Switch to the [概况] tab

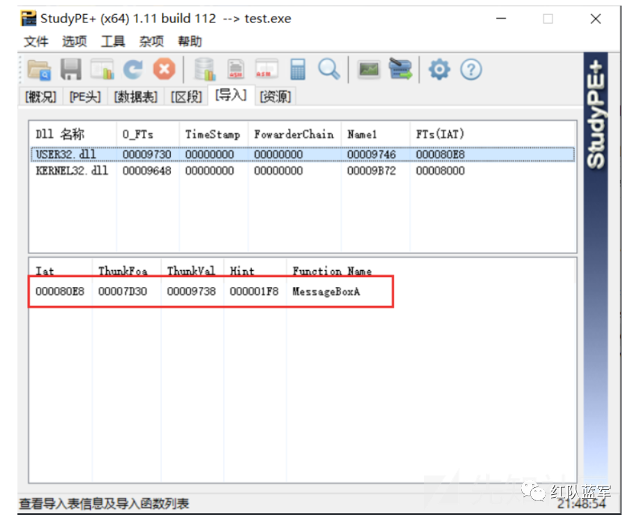pyautogui.click(x=40, y=97)
